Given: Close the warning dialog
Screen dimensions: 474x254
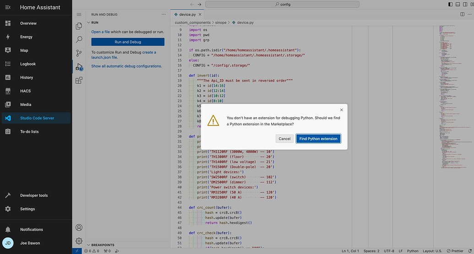Looking at the screenshot, I should (x=341, y=110).
